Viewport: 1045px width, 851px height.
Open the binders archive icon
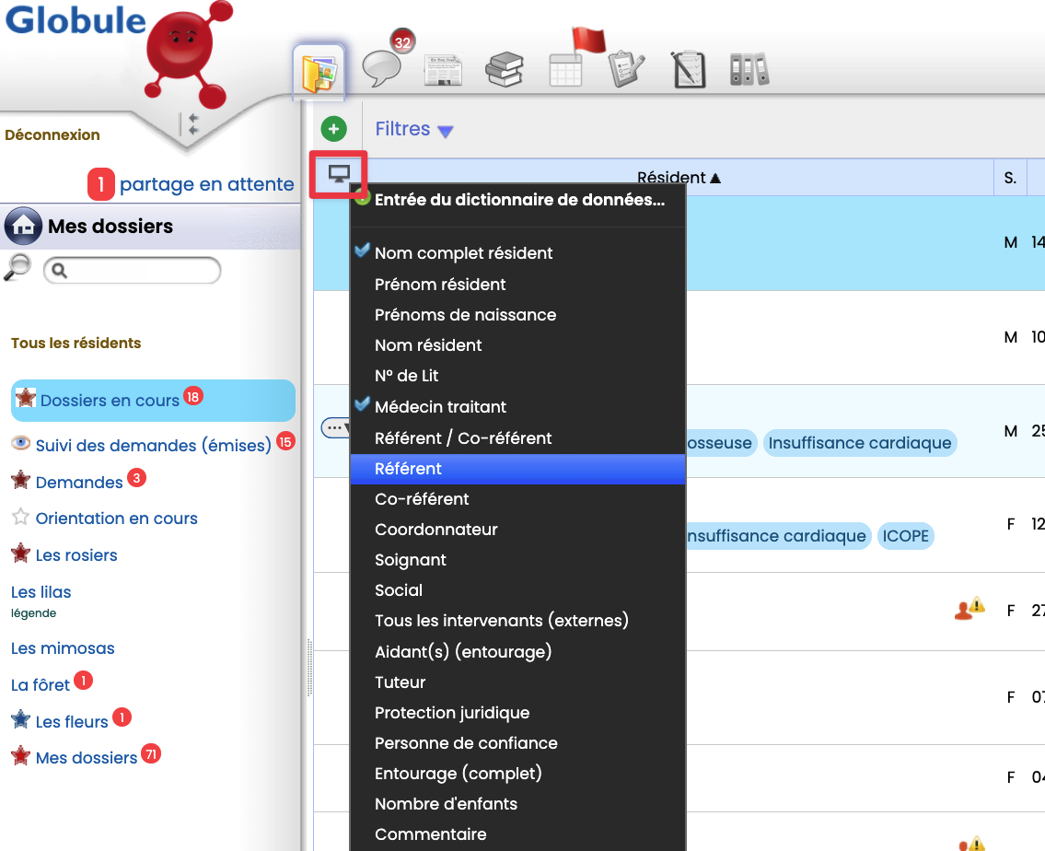[x=749, y=69]
